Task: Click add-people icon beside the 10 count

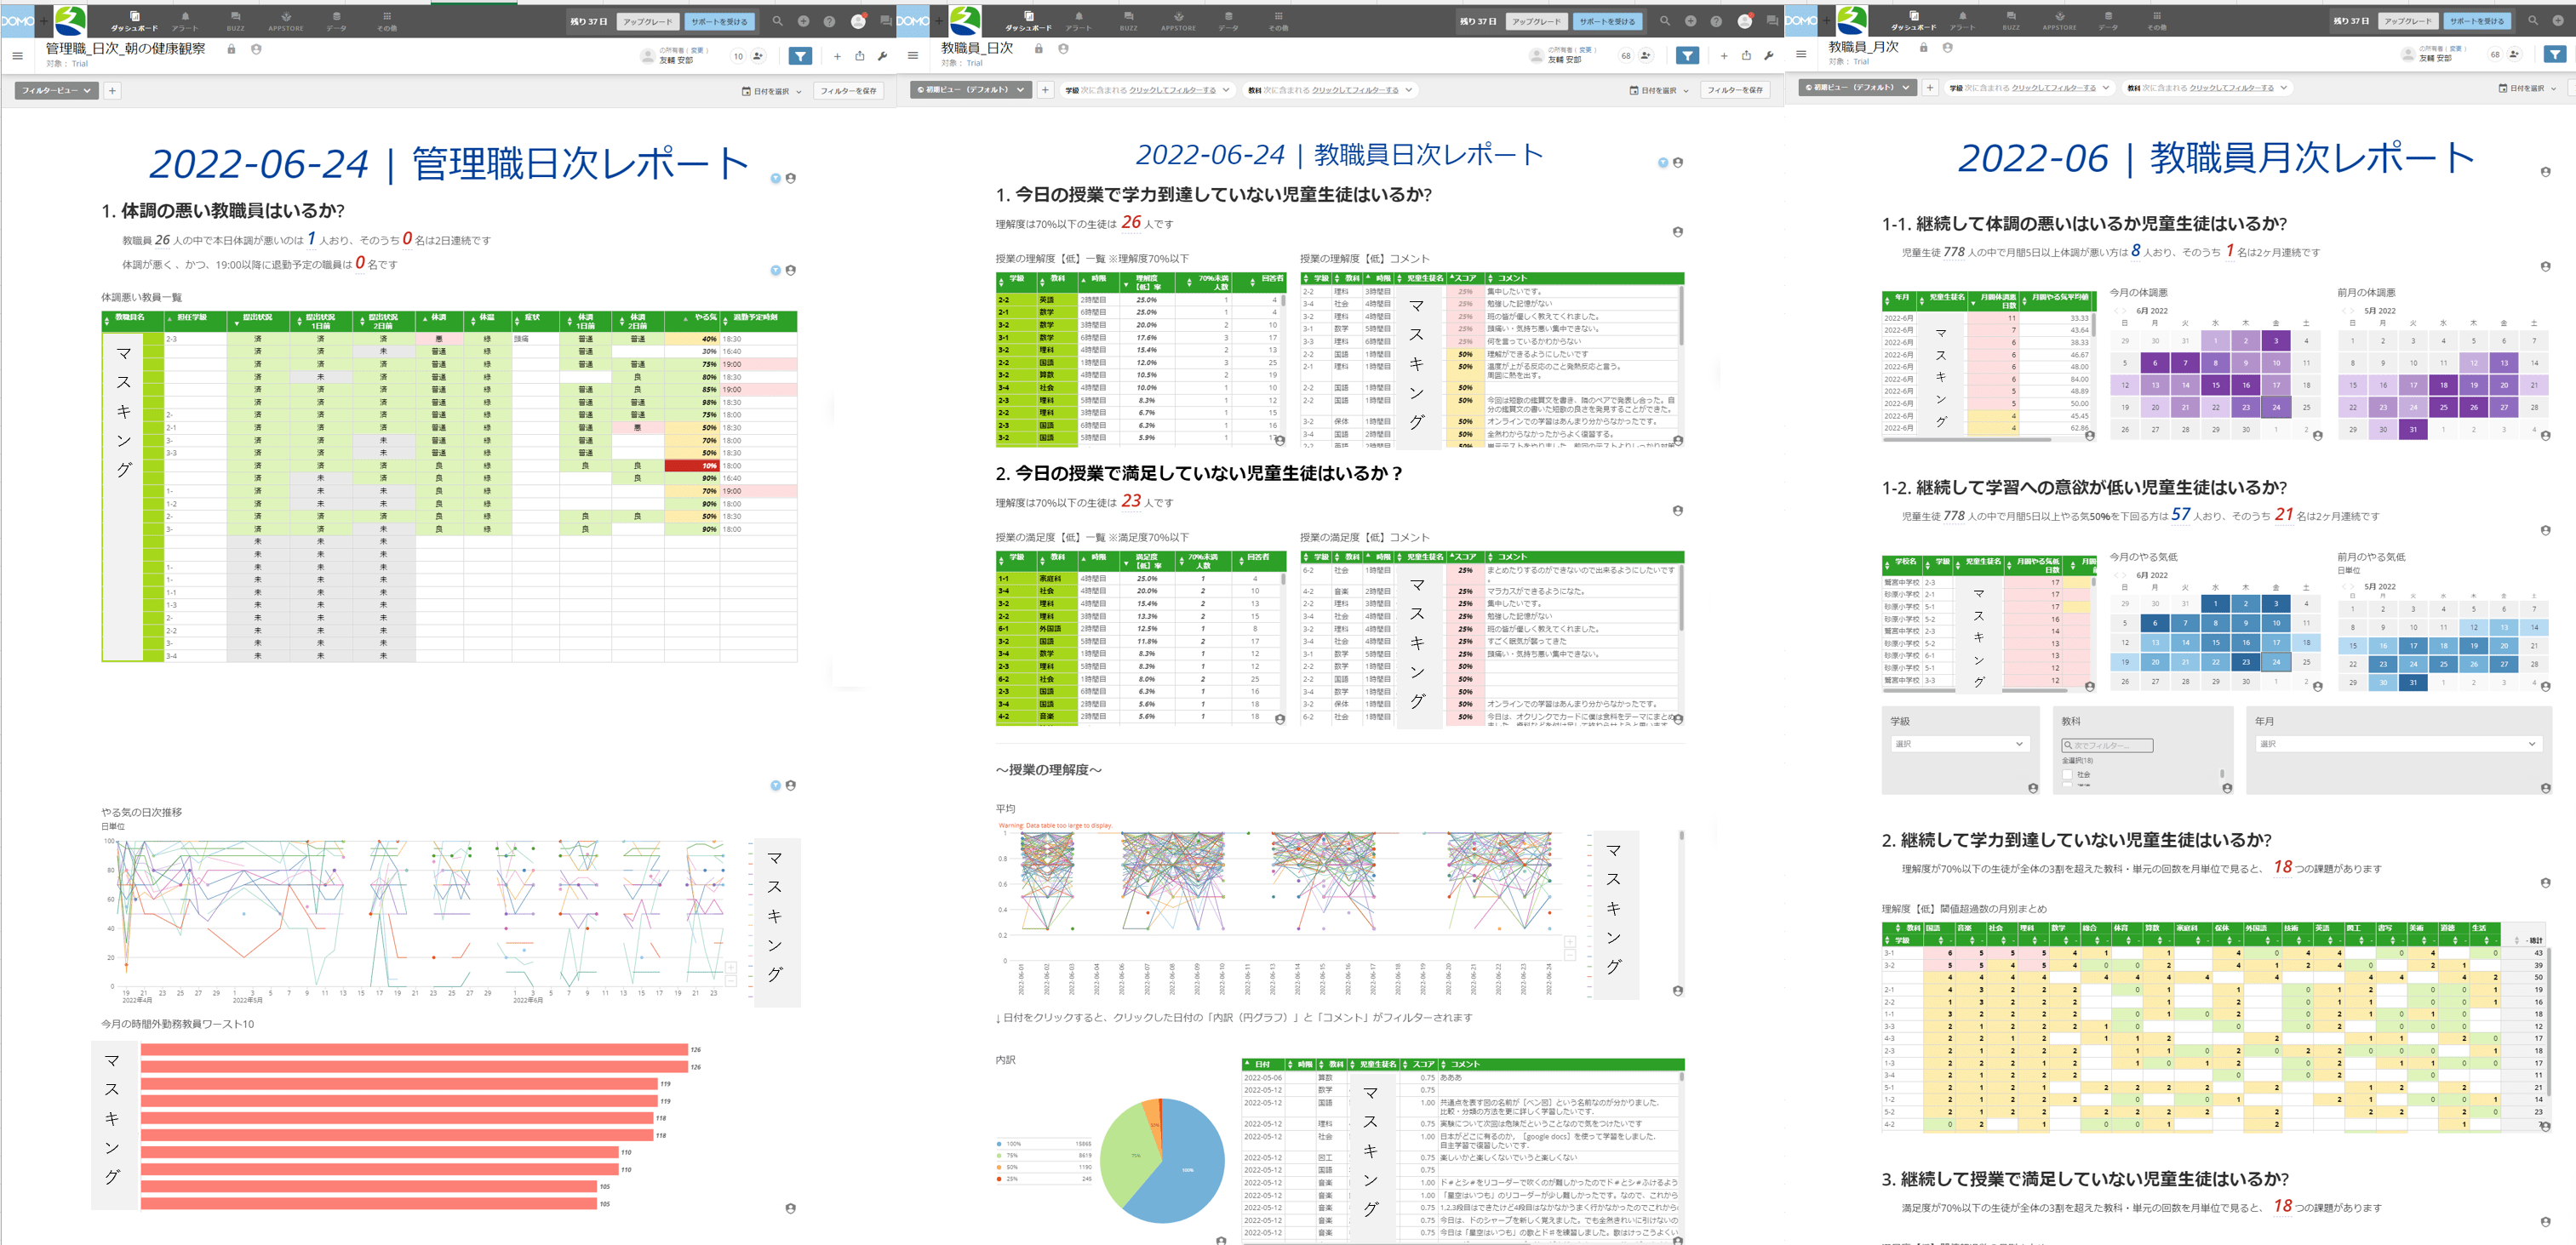Action: 758,56
